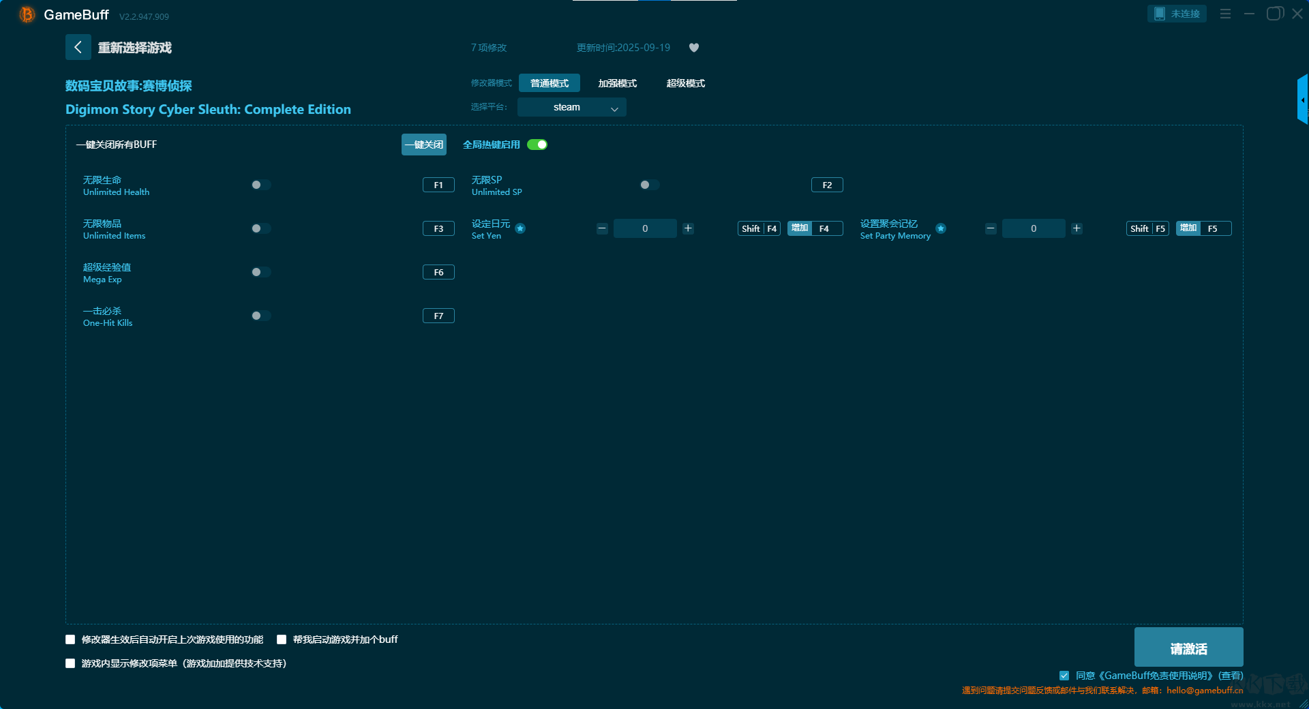1309x709 pixels.
Task: Click the Set Yen value input field
Action: coord(645,228)
